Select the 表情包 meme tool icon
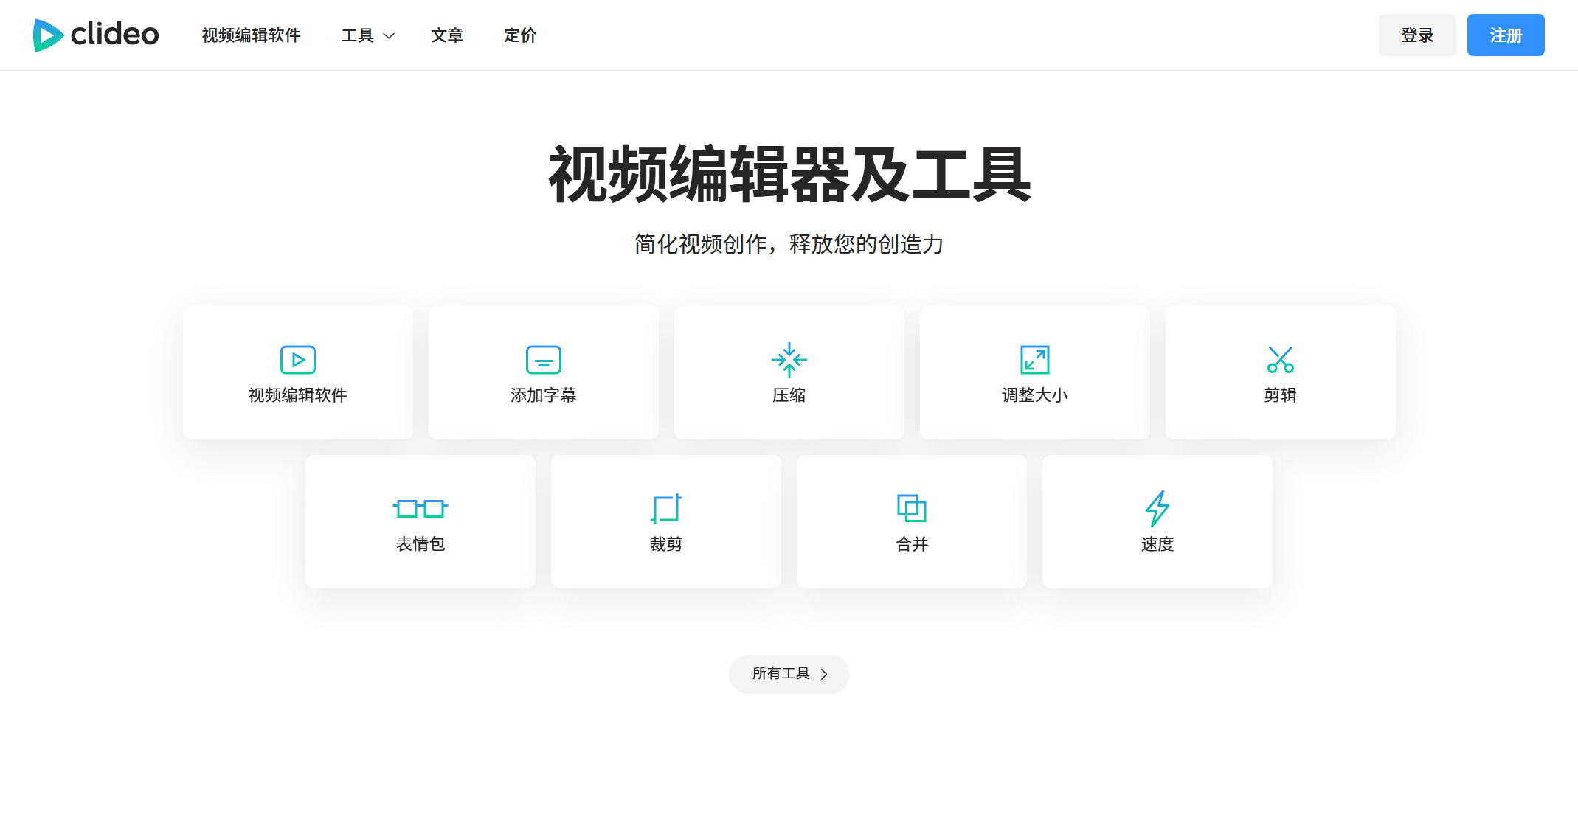Image resolution: width=1578 pixels, height=834 pixels. click(x=420, y=509)
